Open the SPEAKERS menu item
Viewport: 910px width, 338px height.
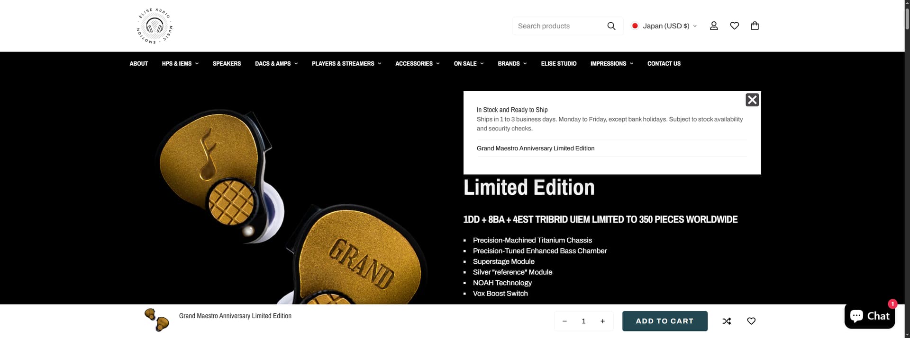tap(227, 63)
